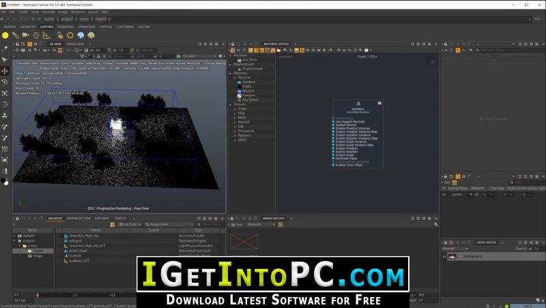Click the foreground/background color circles in left toolbar
The image size is (546, 308).
pyautogui.click(x=5, y=182)
